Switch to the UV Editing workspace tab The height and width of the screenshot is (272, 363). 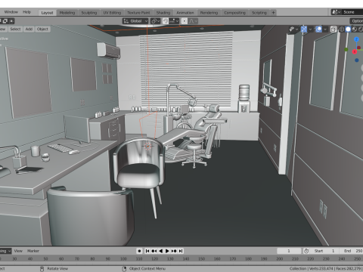pos(112,13)
